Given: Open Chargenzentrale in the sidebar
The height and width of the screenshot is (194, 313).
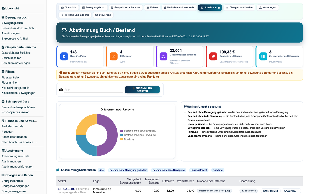Looking at the screenshot, I should [13, 181].
